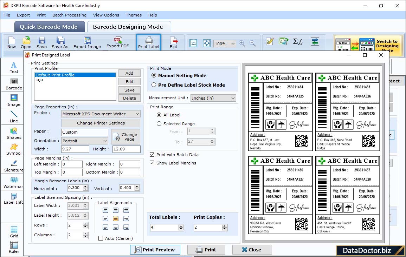Open the Orientation dropdown
This screenshot has width=406, height=257.
click(85, 141)
